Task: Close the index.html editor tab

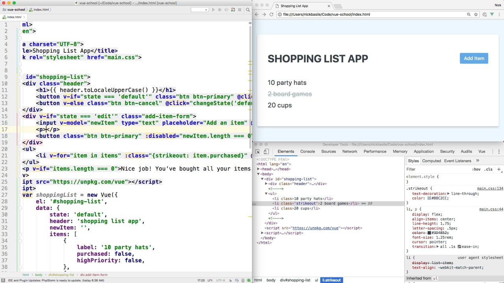Action: [x=24, y=17]
